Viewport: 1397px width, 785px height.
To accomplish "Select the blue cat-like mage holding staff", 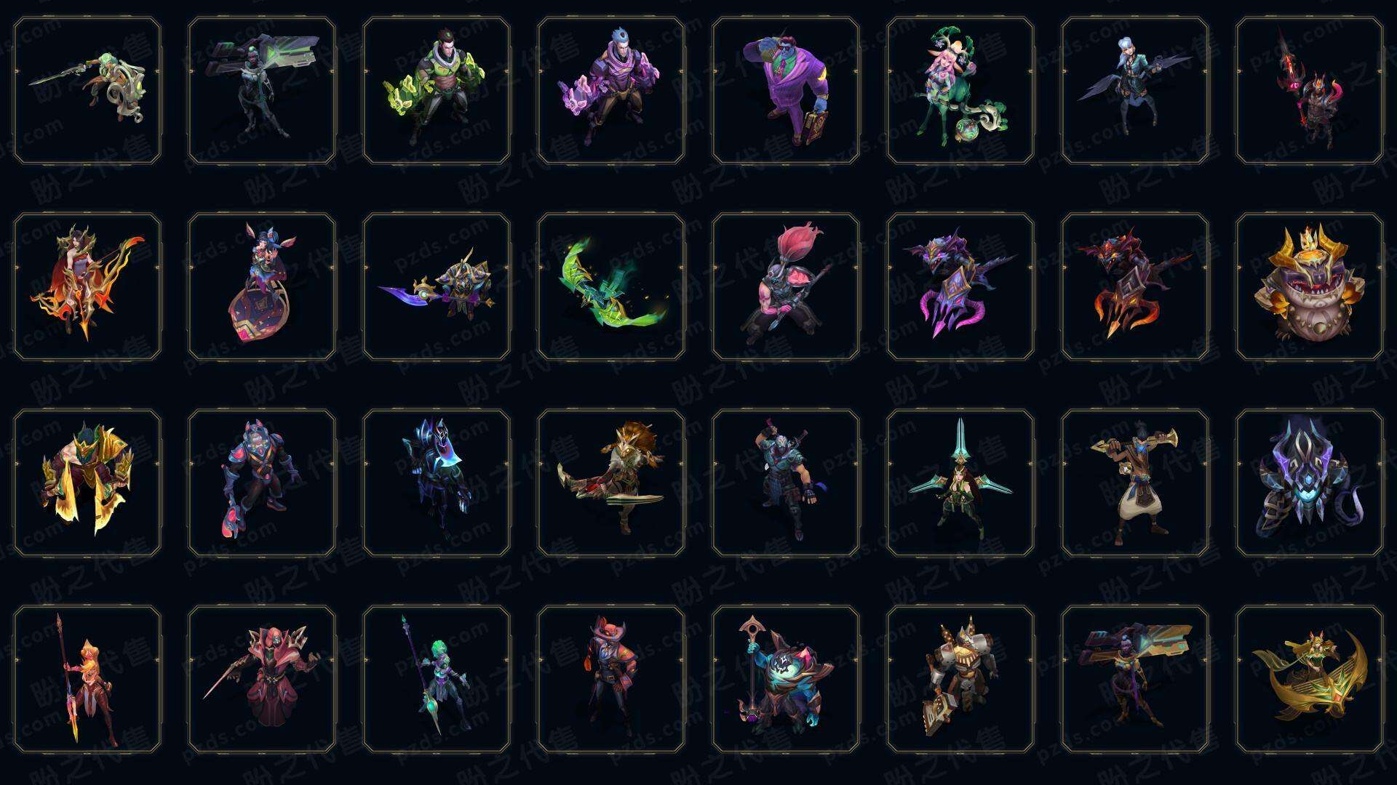I will point(786,680).
